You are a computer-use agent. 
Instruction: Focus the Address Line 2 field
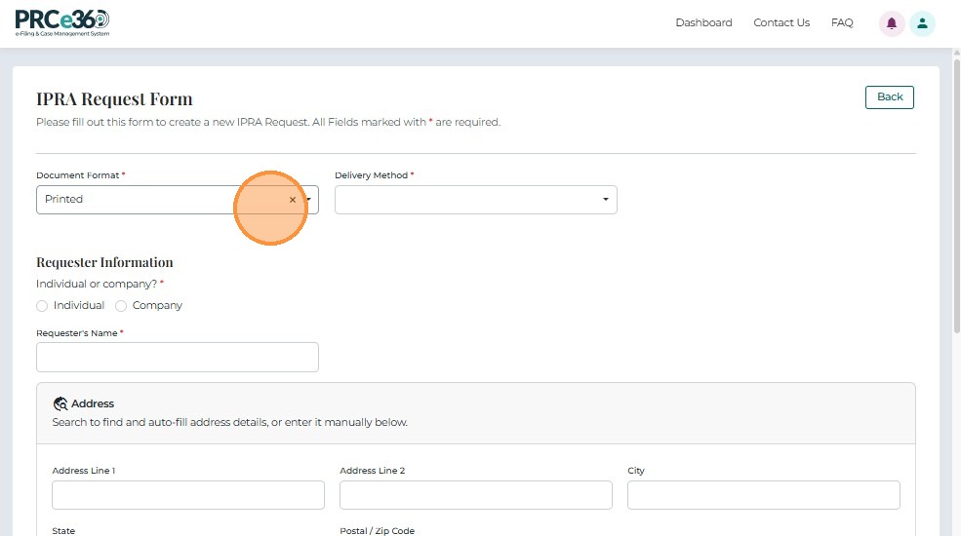click(476, 495)
